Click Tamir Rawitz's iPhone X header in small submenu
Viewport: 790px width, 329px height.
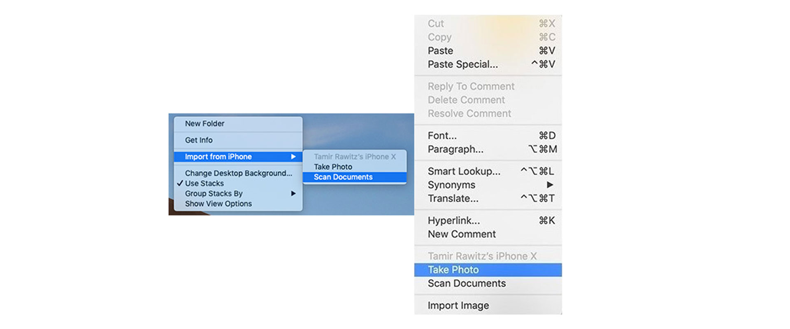[x=355, y=157]
